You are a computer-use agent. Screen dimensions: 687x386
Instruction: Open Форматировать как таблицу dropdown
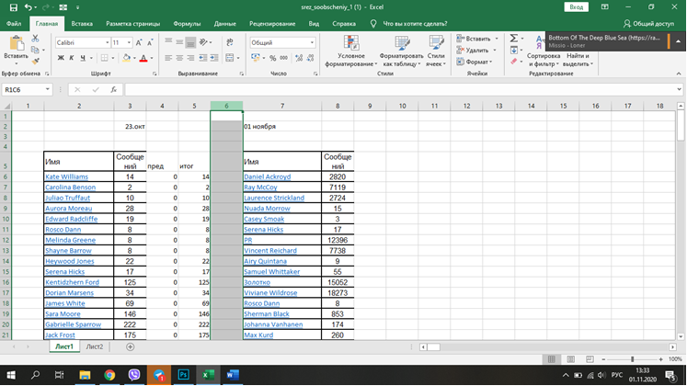[x=401, y=51]
